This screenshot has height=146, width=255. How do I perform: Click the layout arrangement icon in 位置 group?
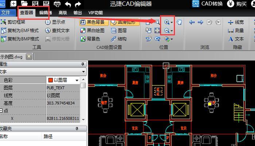point(149,30)
